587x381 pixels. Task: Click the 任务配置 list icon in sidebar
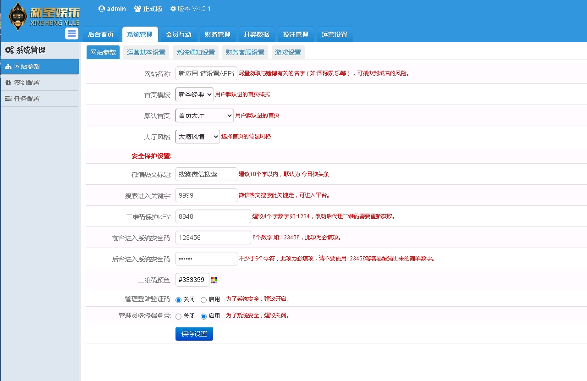pyautogui.click(x=8, y=99)
